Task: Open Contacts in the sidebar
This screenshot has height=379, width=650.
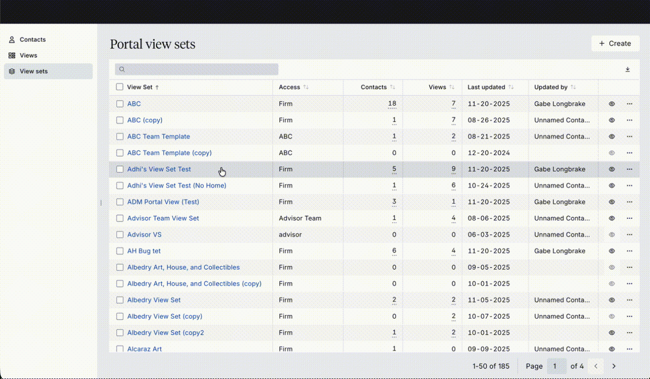Action: [x=32, y=40]
